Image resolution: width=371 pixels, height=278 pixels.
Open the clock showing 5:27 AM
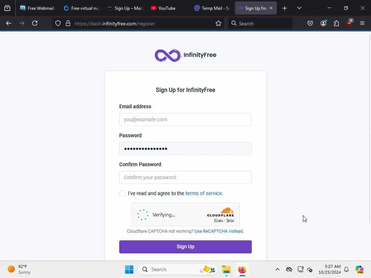(329, 269)
